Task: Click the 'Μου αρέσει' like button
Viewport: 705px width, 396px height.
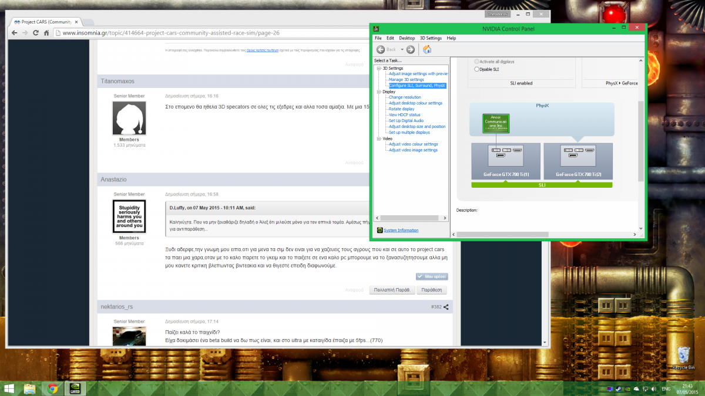Action: point(431,276)
